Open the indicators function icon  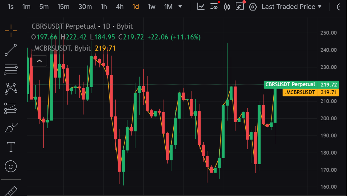pos(240,6)
